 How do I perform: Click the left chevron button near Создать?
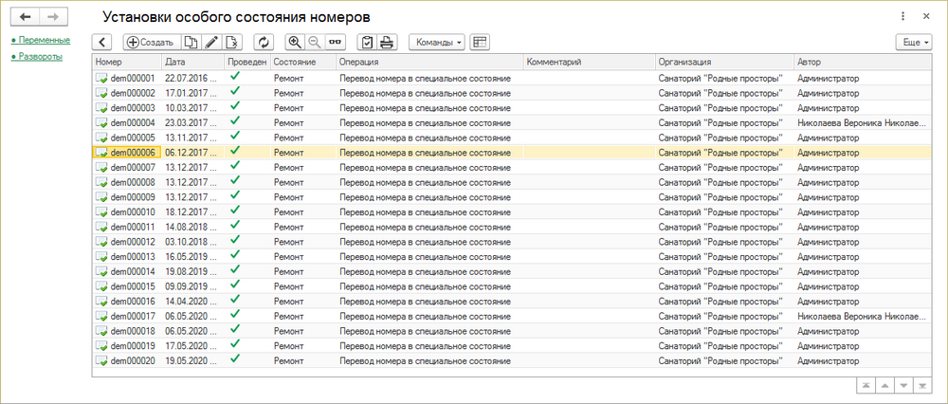pyautogui.click(x=102, y=43)
